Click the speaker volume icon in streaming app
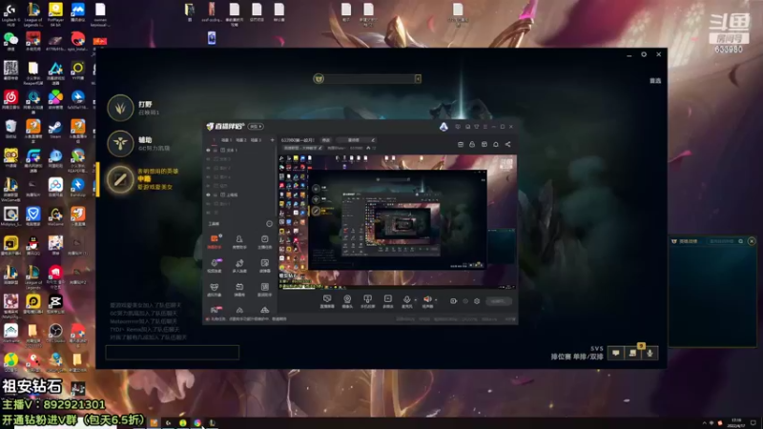The image size is (763, 429). click(427, 299)
